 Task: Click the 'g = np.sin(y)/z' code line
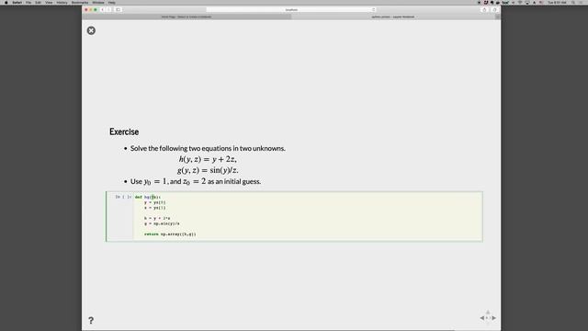162,223
